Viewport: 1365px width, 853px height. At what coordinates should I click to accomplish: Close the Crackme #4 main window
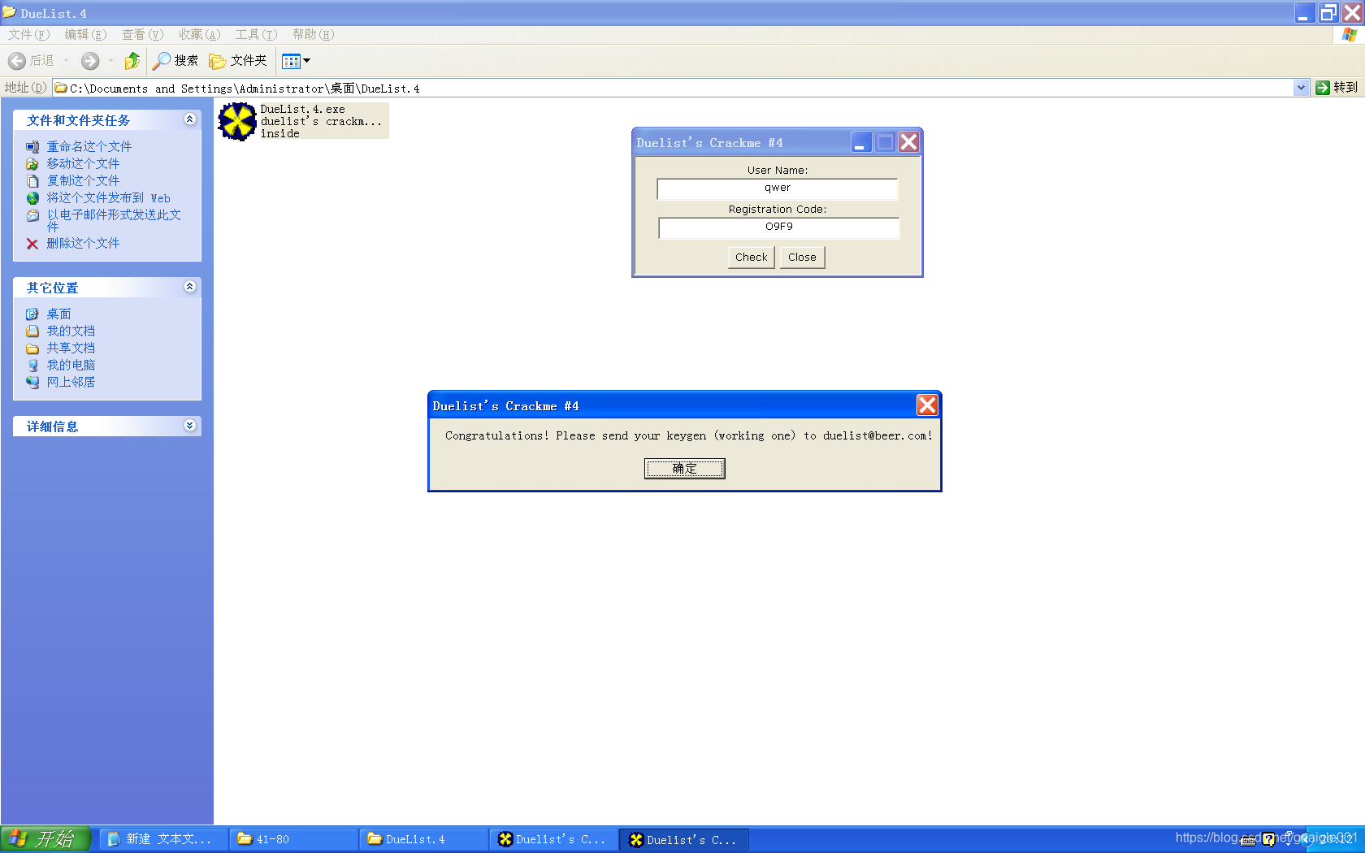coord(908,142)
